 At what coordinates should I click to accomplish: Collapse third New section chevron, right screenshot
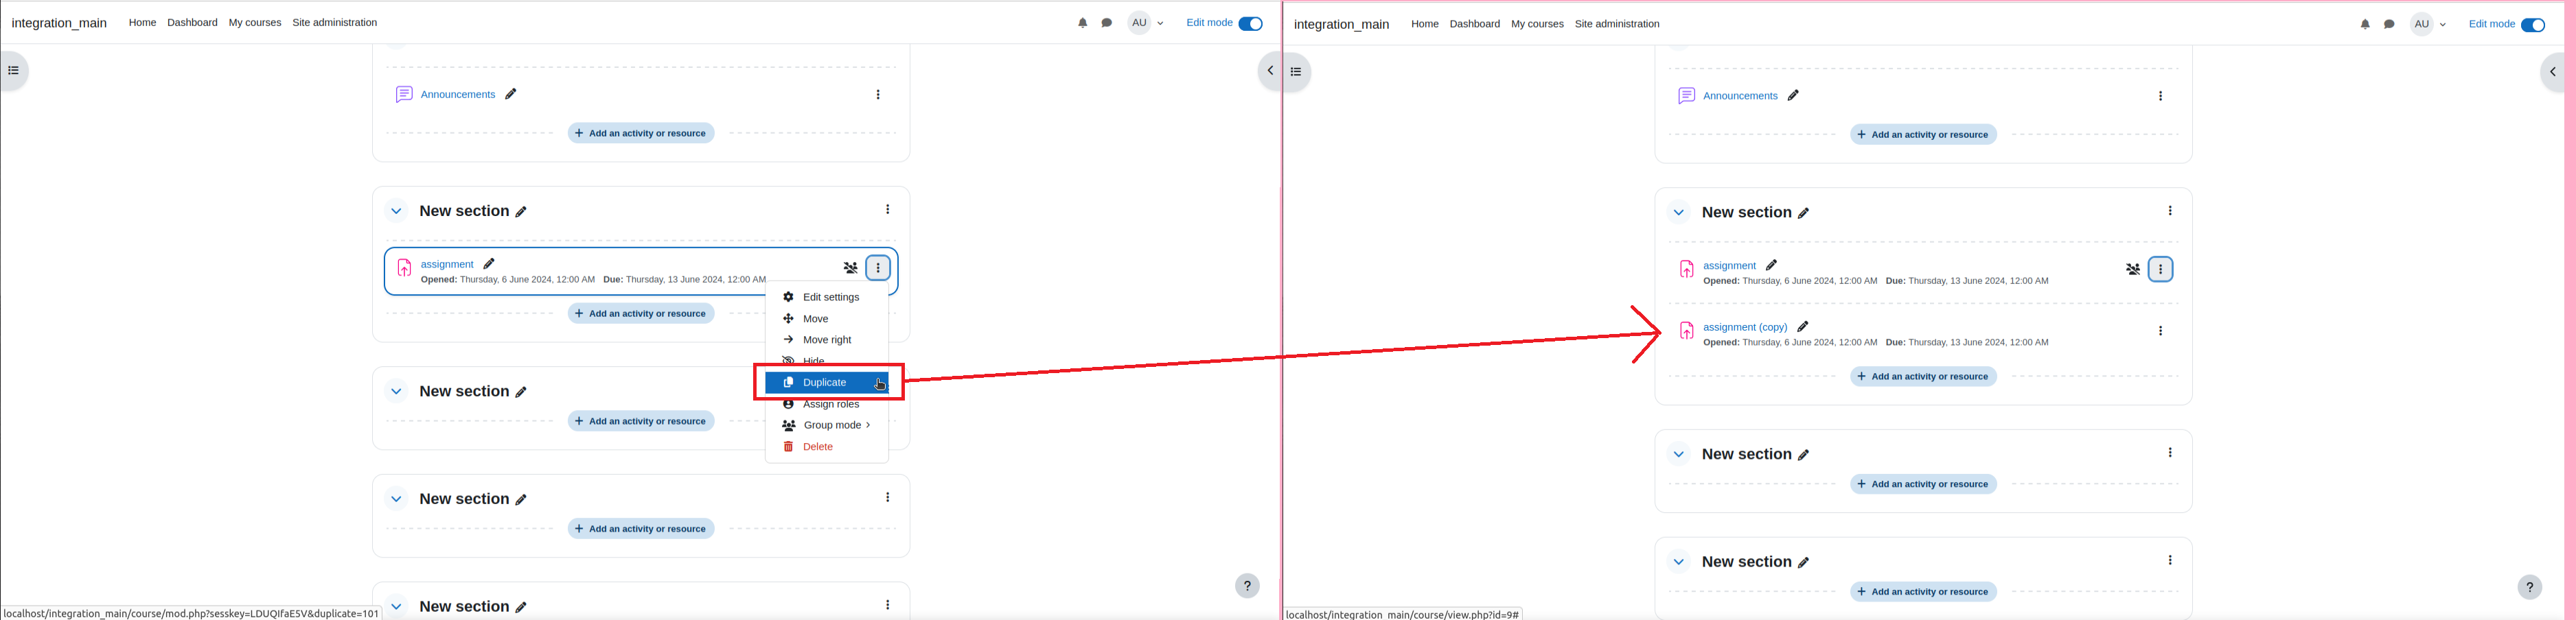pos(1678,562)
